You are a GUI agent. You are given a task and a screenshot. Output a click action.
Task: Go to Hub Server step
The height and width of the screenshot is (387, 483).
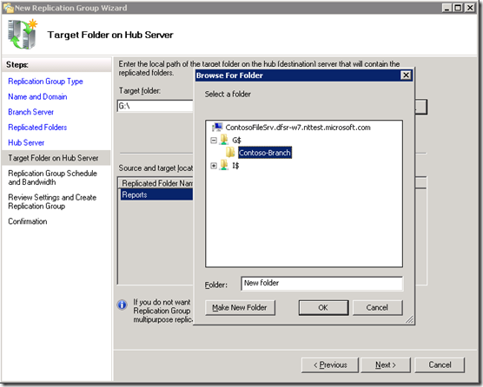point(26,143)
